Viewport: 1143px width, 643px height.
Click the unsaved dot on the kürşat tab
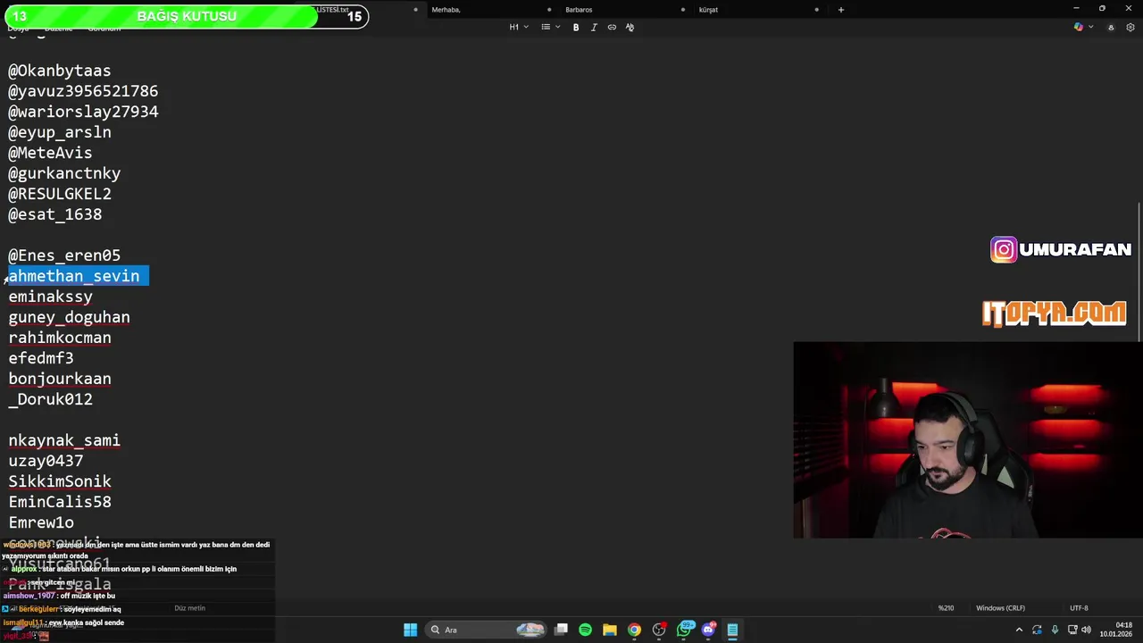click(817, 10)
